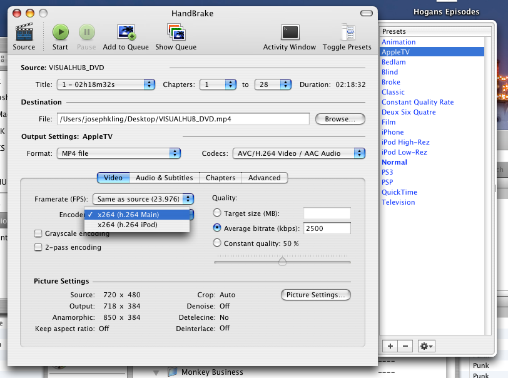Select the AppleTV preset

[432, 52]
